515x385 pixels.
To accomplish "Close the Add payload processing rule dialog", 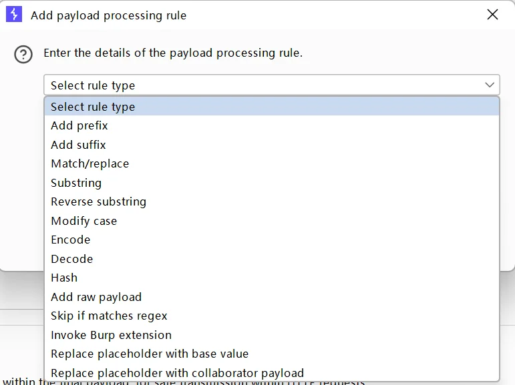I will tap(492, 15).
